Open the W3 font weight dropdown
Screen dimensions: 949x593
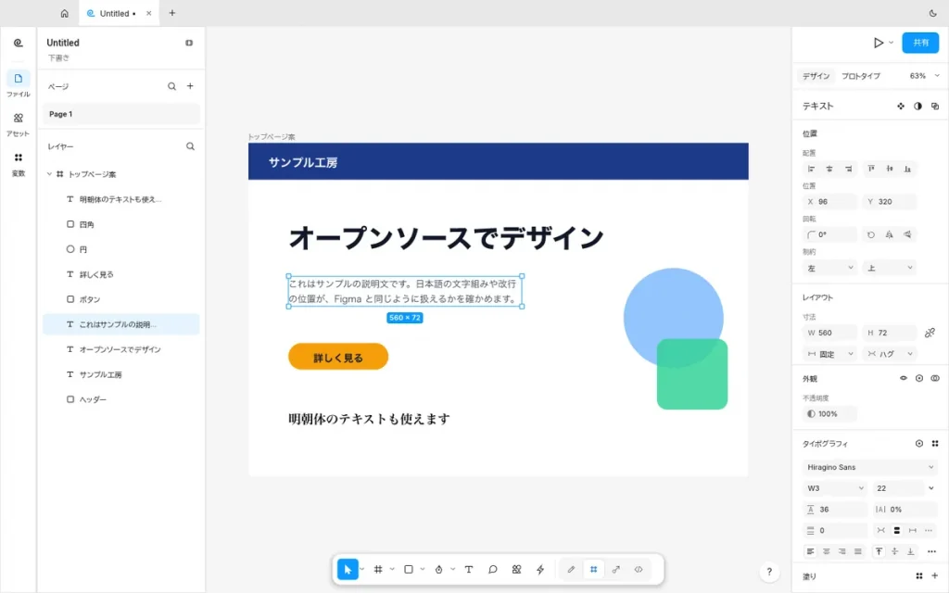tap(835, 488)
